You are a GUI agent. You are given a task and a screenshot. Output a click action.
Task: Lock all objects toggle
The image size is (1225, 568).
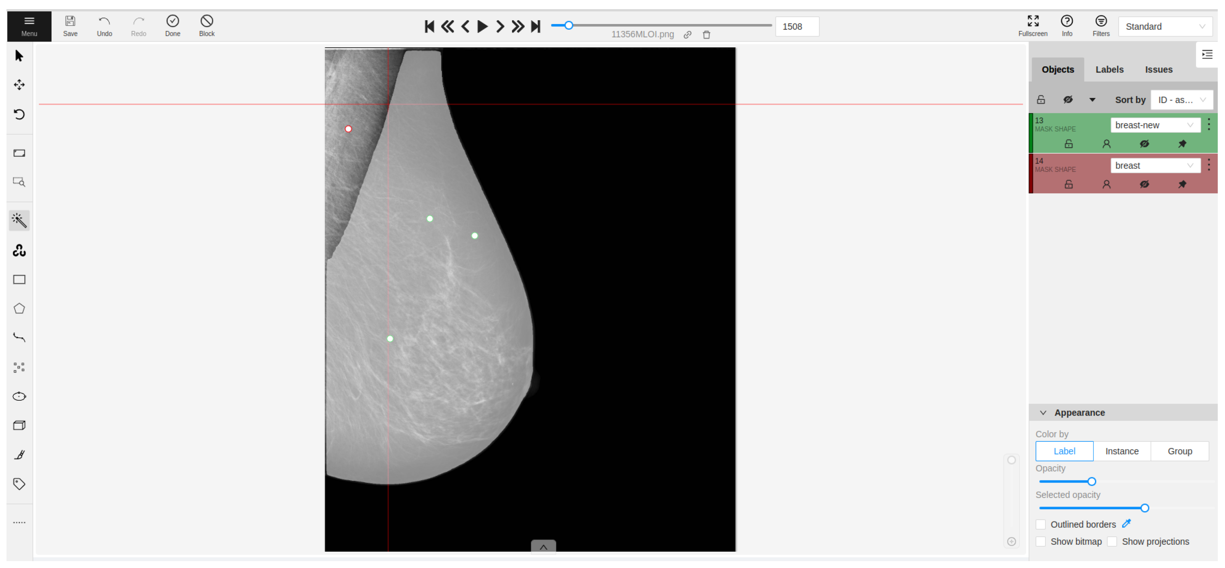tap(1041, 100)
